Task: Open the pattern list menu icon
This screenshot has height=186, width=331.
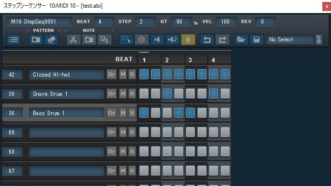Action: [x=14, y=40]
